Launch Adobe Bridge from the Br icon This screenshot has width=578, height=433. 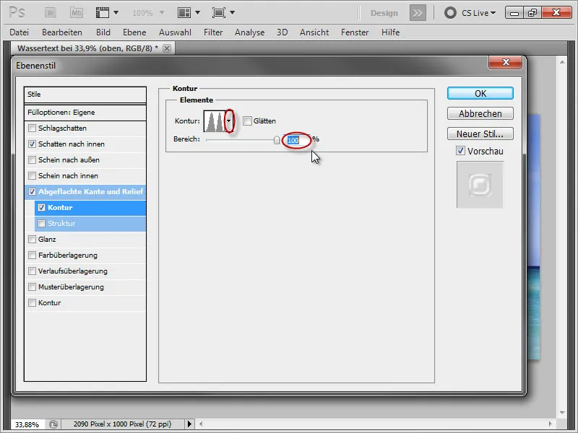tap(51, 13)
